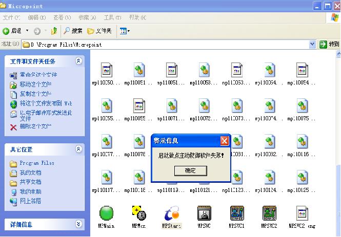This screenshot has height=237, width=341.
Task: Collapse the 其它位置 panel
Action: (78, 149)
